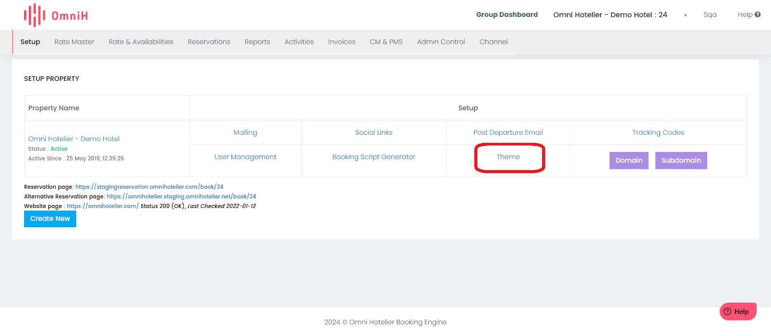Open the alternative reservation page URL

tap(181, 196)
